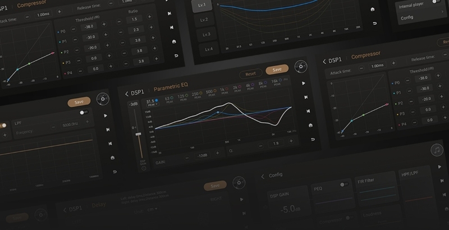
Task: Decrease P1 Ratio 2.3 with minus button
Action: tap(121, 32)
